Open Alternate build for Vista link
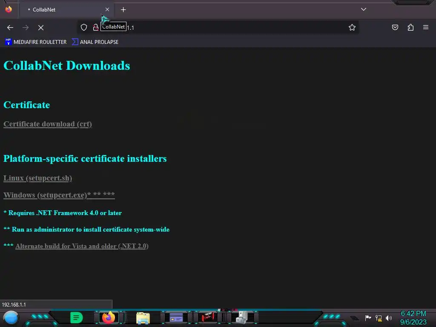Image resolution: width=436 pixels, height=327 pixels. pos(82,246)
